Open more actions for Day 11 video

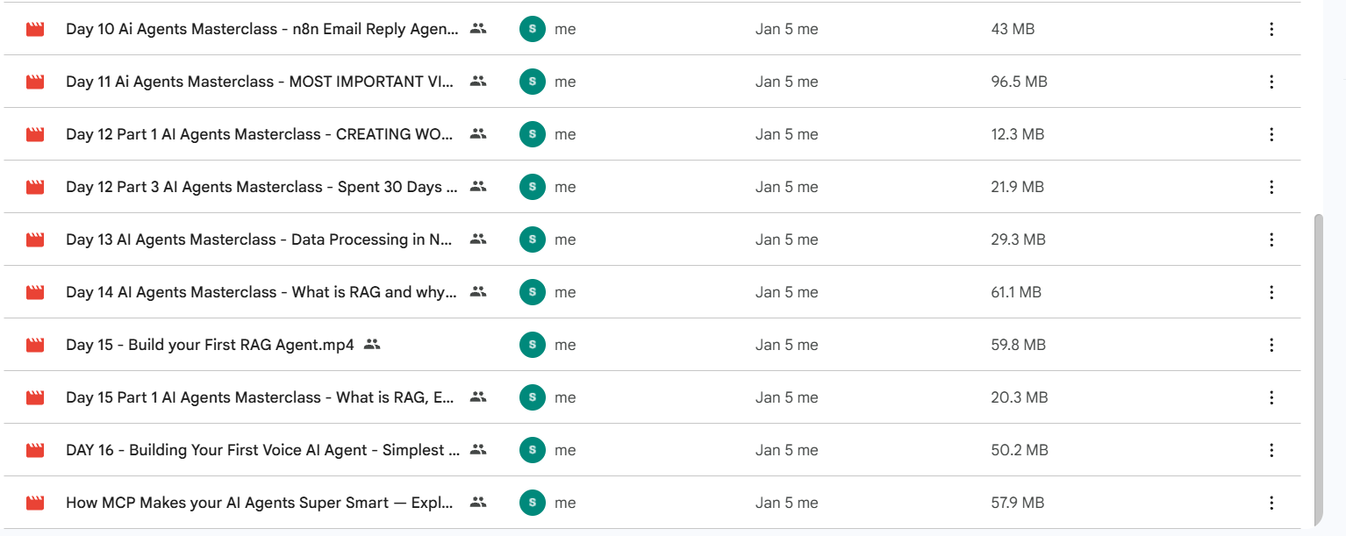[x=1271, y=82]
